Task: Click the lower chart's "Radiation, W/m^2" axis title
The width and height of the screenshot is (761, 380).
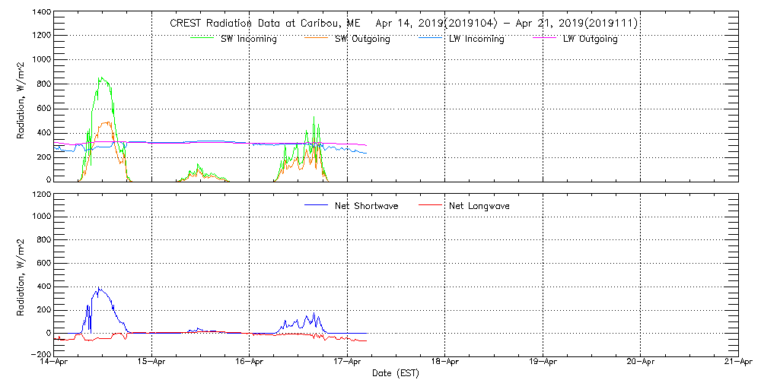Action: (21, 277)
